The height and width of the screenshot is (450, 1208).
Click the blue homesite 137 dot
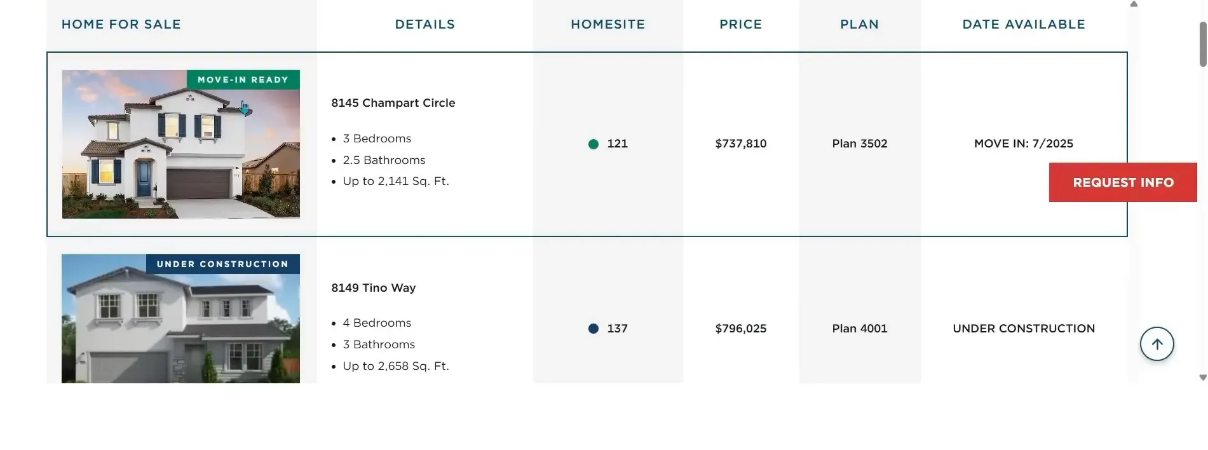594,329
